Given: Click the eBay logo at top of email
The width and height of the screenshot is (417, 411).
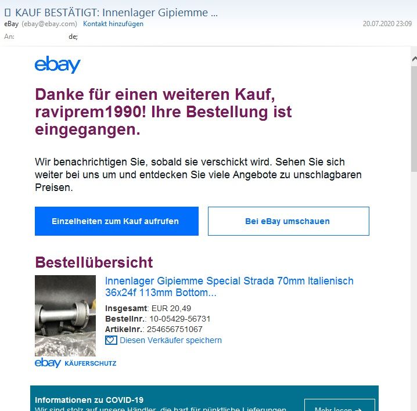Looking at the screenshot, I should coord(57,64).
